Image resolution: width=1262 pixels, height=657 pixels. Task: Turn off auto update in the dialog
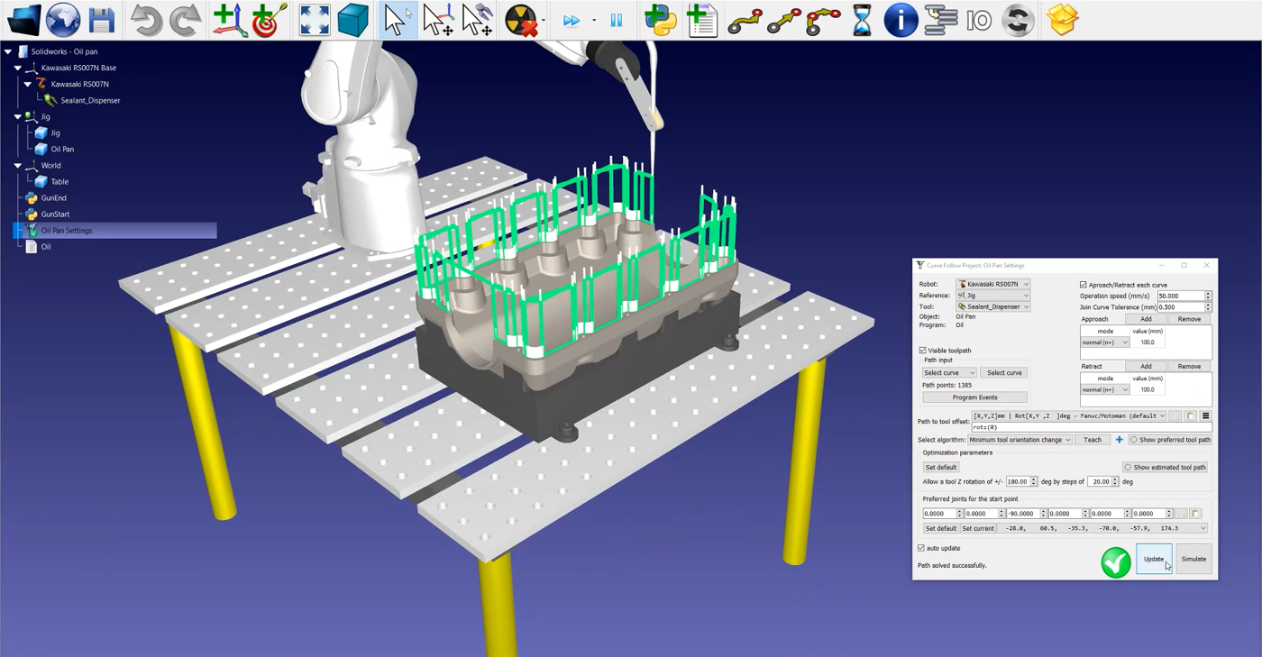click(920, 548)
